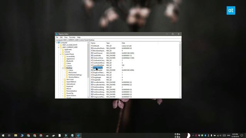This screenshot has width=246, height=138.
Task: Click the values pane vertical scrollbar thumb
Action: pyautogui.click(x=180, y=55)
